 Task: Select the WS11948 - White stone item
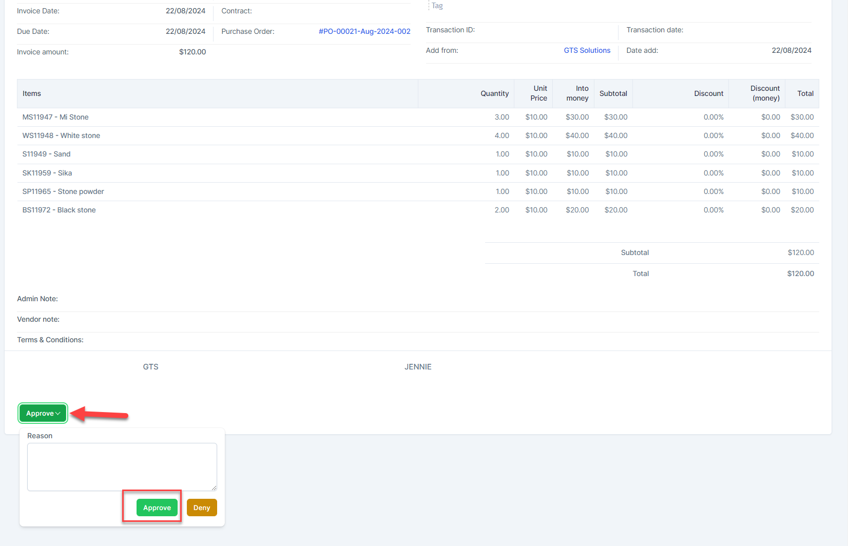(x=61, y=135)
